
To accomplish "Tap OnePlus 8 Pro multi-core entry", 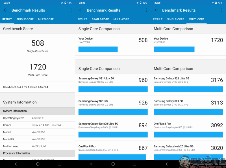I will tap(188, 129).
